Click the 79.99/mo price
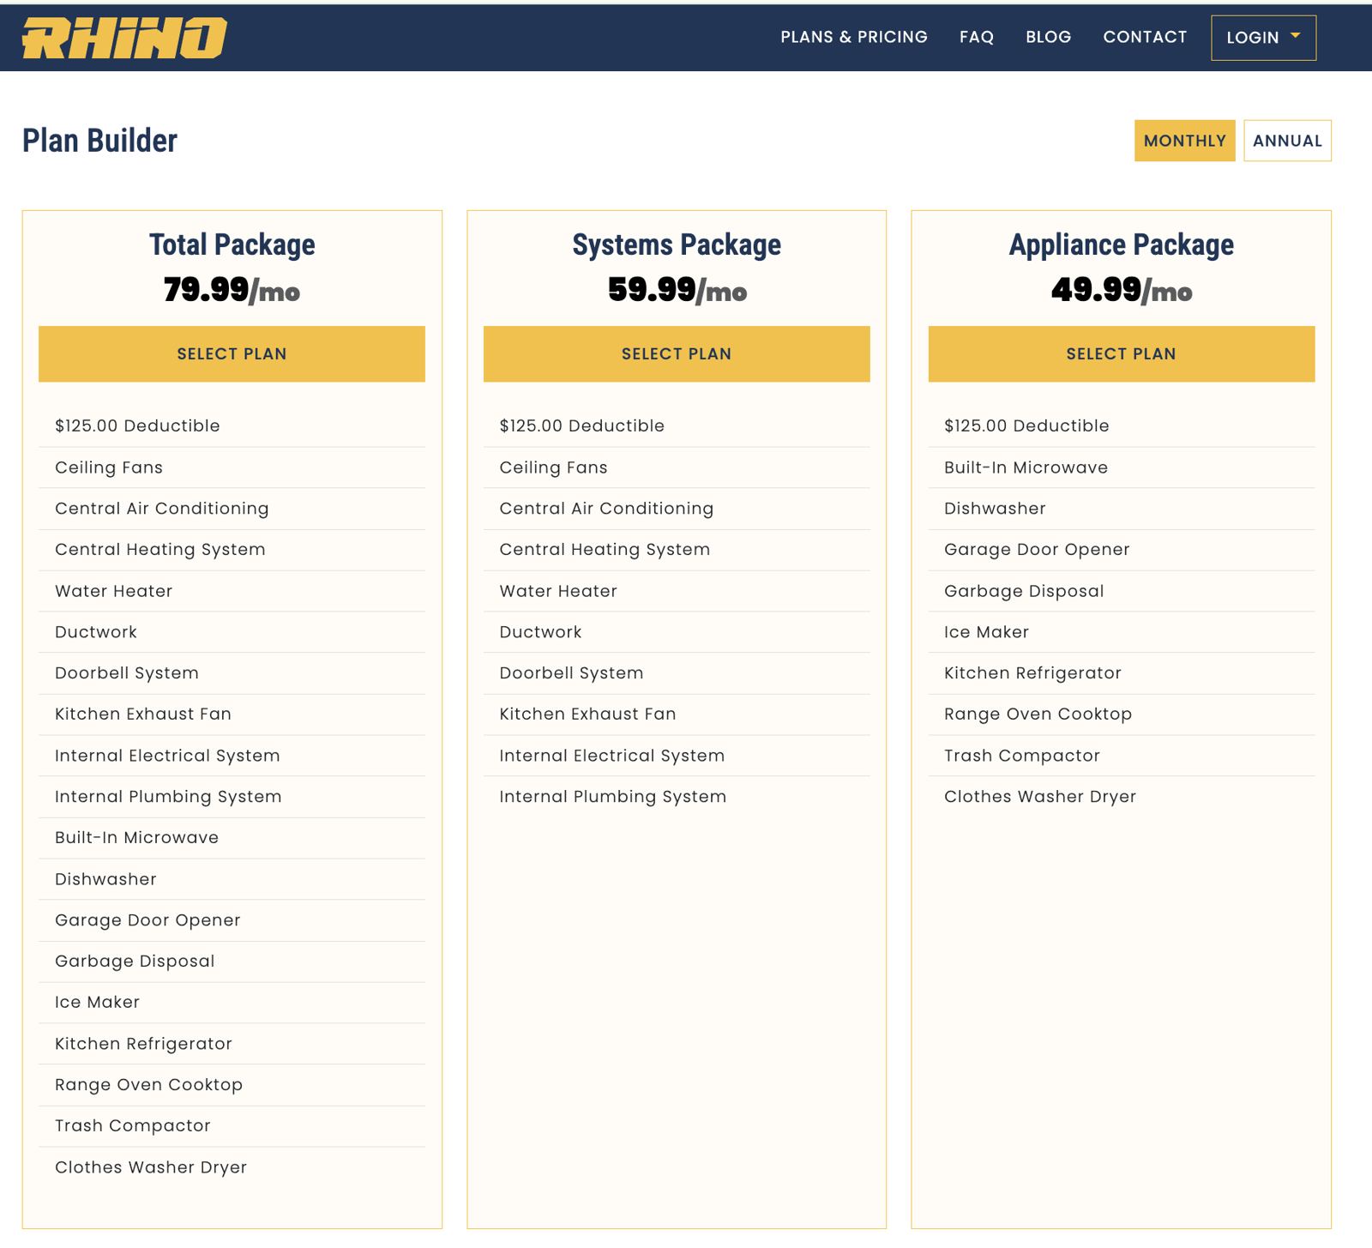 (232, 290)
